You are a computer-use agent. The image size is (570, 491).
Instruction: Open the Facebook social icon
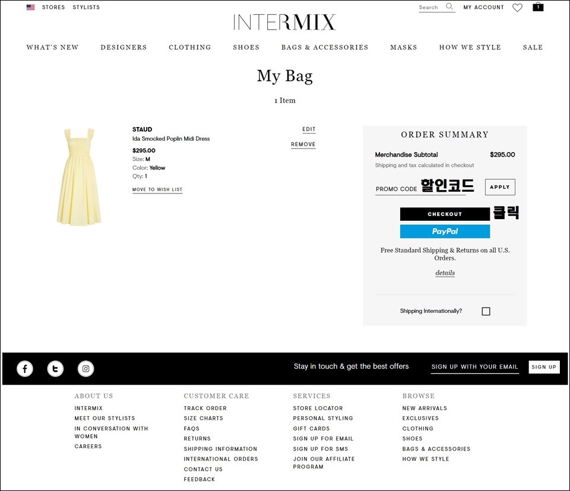click(25, 369)
